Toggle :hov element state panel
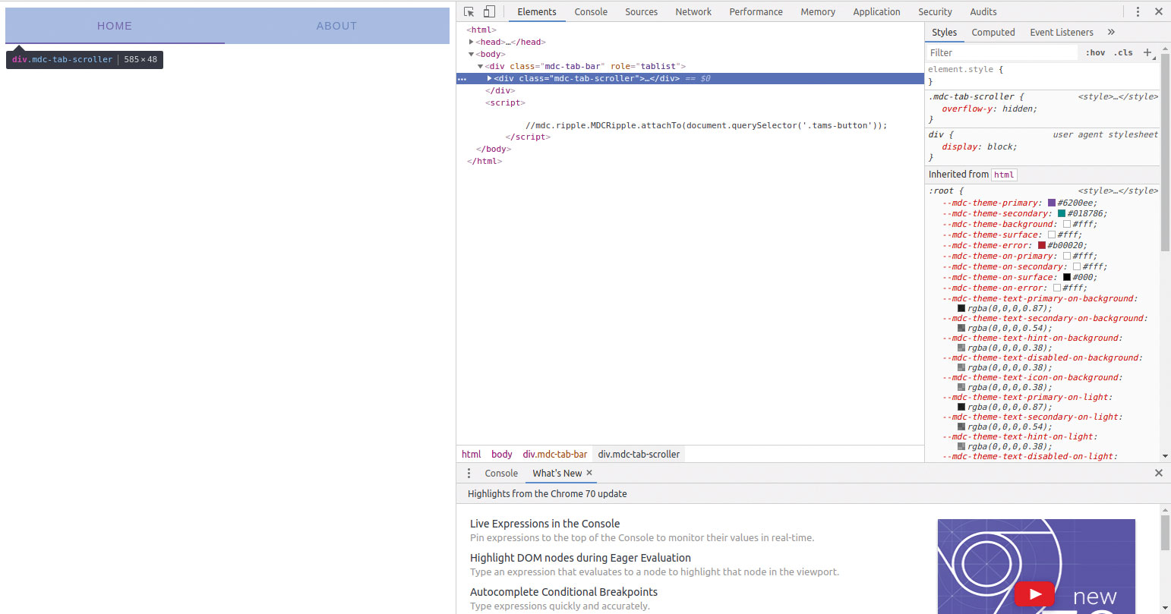Screen dimensions: 1171x614 (1095, 52)
